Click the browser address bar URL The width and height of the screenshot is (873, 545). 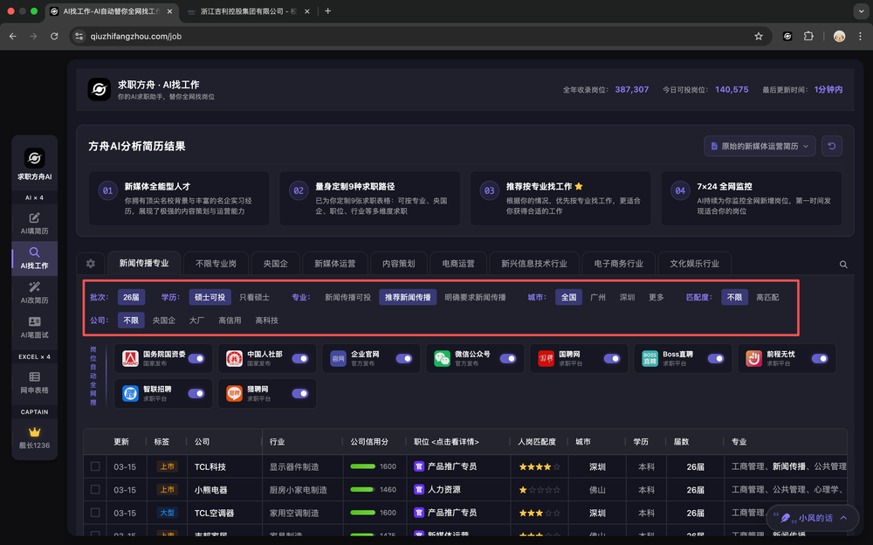pyautogui.click(x=136, y=36)
